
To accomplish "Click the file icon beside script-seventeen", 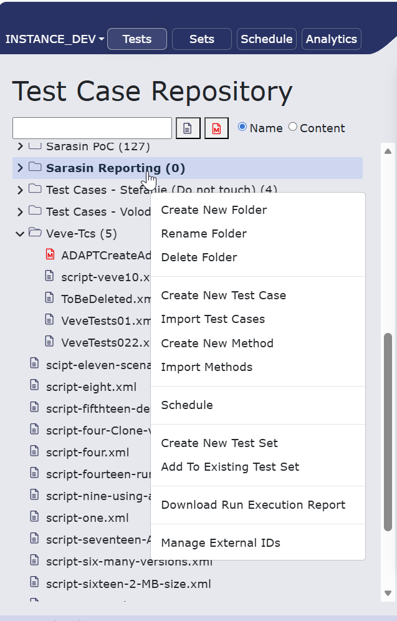I will (35, 538).
